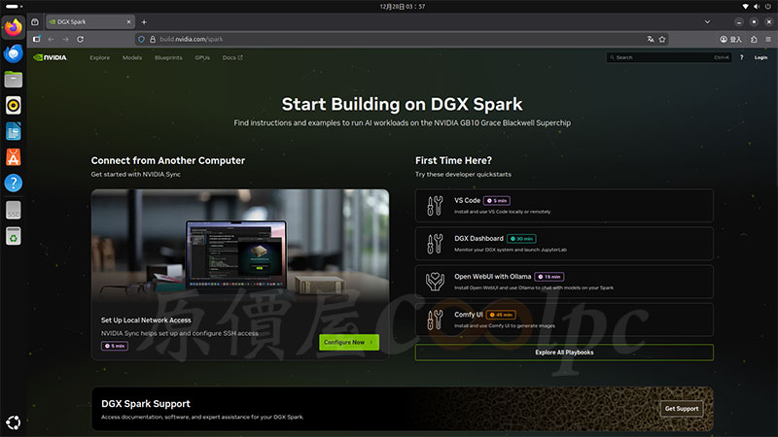Click the Explore All Playbooks button
Viewport: 778px width, 437px height.
564,353
